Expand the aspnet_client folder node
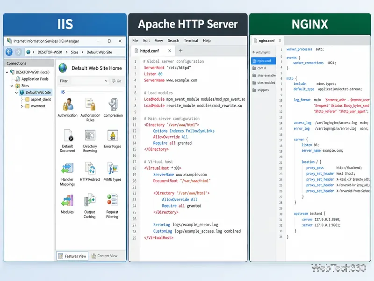 (22, 99)
